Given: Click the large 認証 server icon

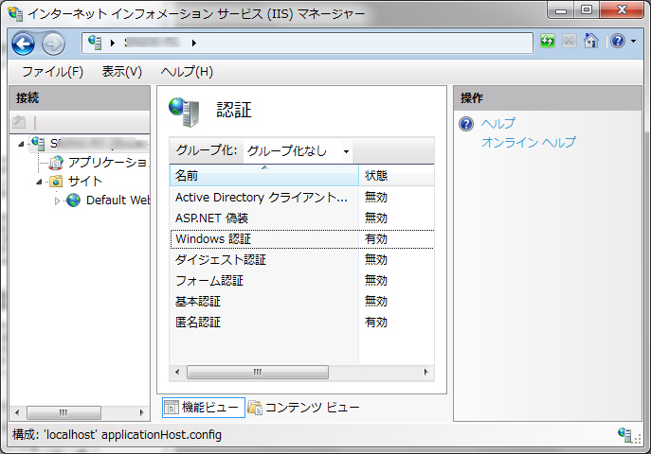Looking at the screenshot, I should (x=184, y=112).
